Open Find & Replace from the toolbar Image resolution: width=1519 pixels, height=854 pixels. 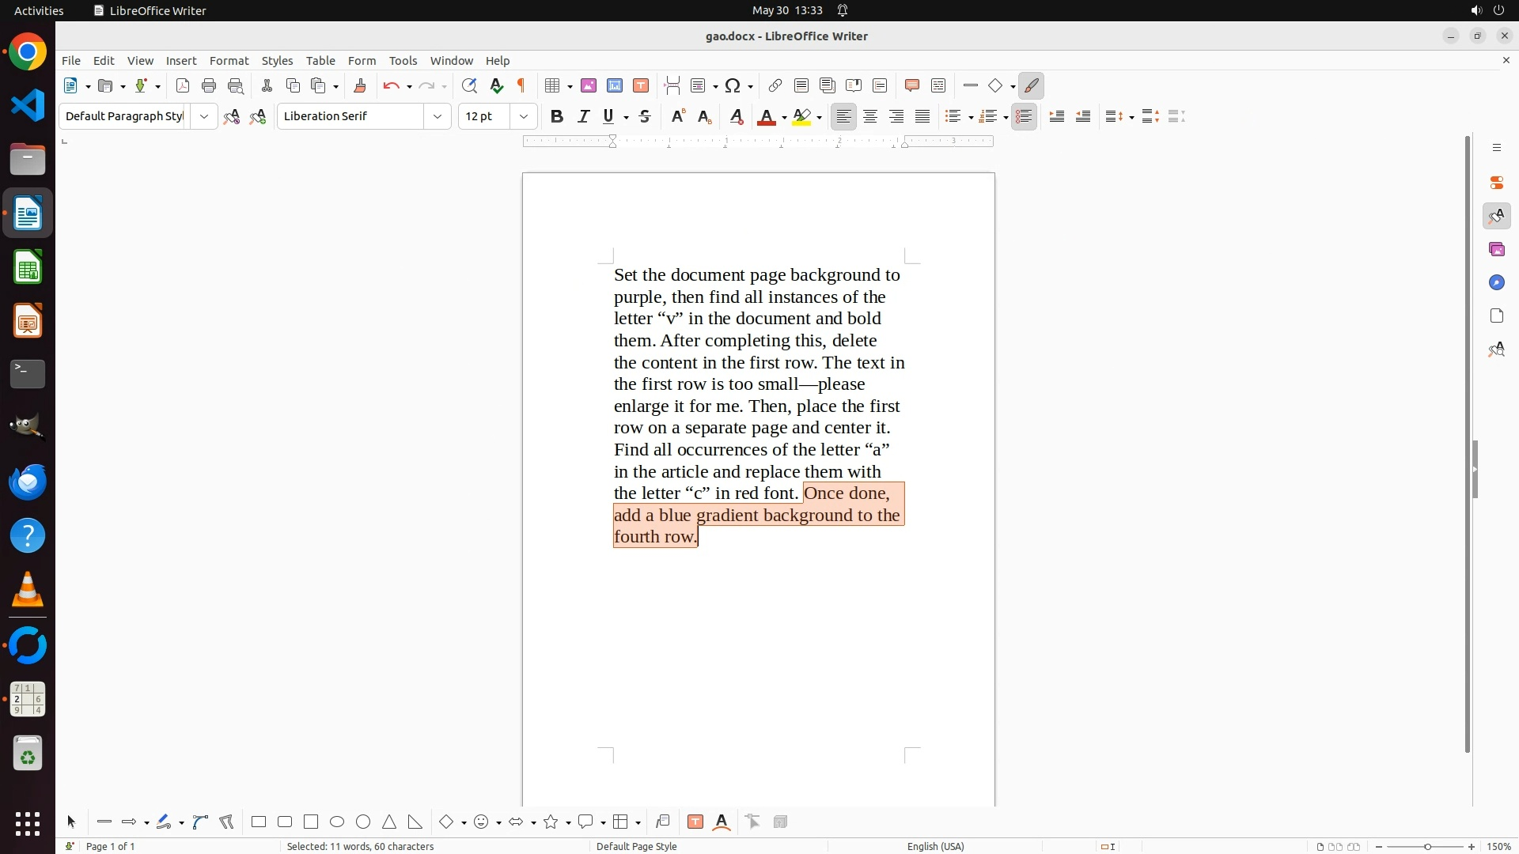click(x=469, y=85)
